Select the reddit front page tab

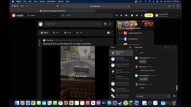click(53, 11)
